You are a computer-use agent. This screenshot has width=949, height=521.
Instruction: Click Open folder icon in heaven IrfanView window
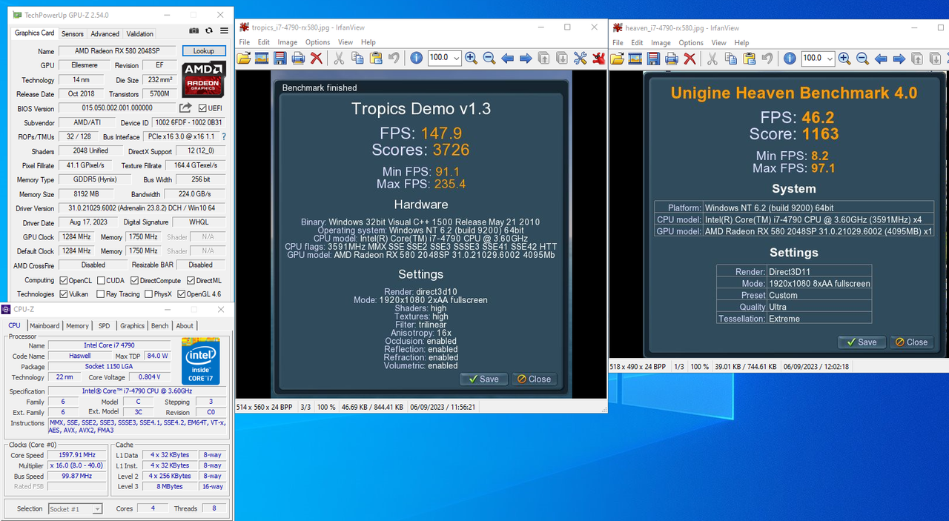point(617,58)
